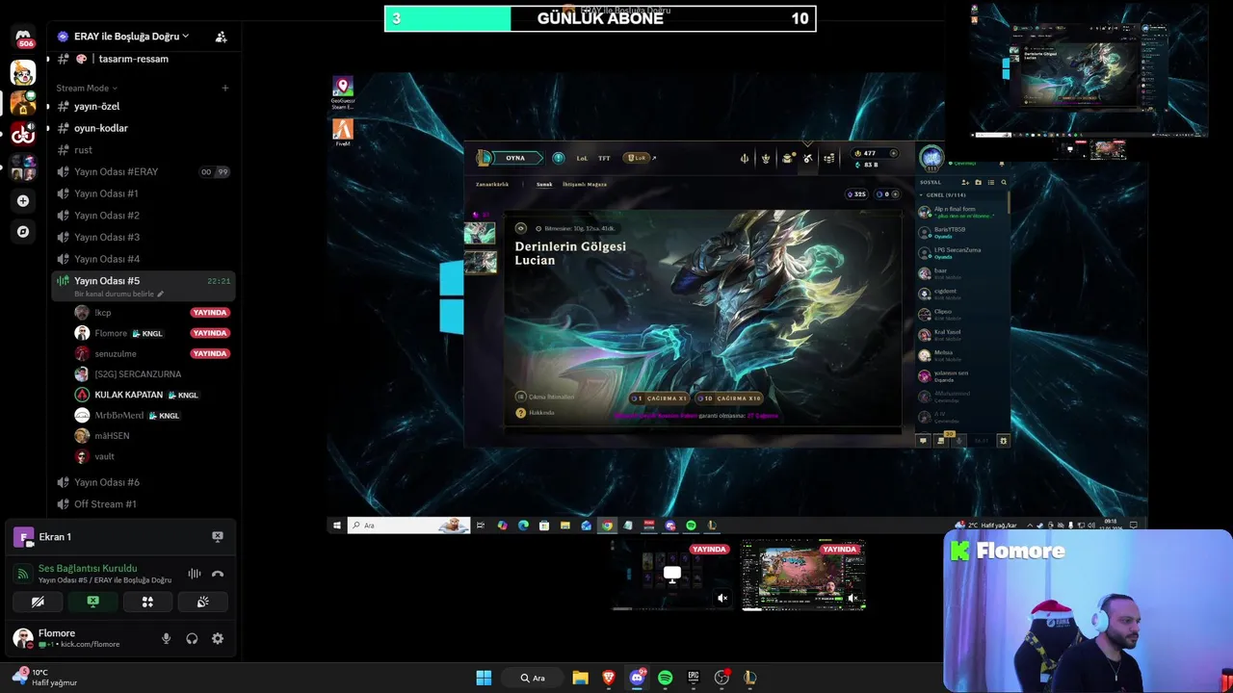Screen dimensions: 1233x693
Task: Join Yayın Odası #6 voice channel
Action: (x=142, y=482)
